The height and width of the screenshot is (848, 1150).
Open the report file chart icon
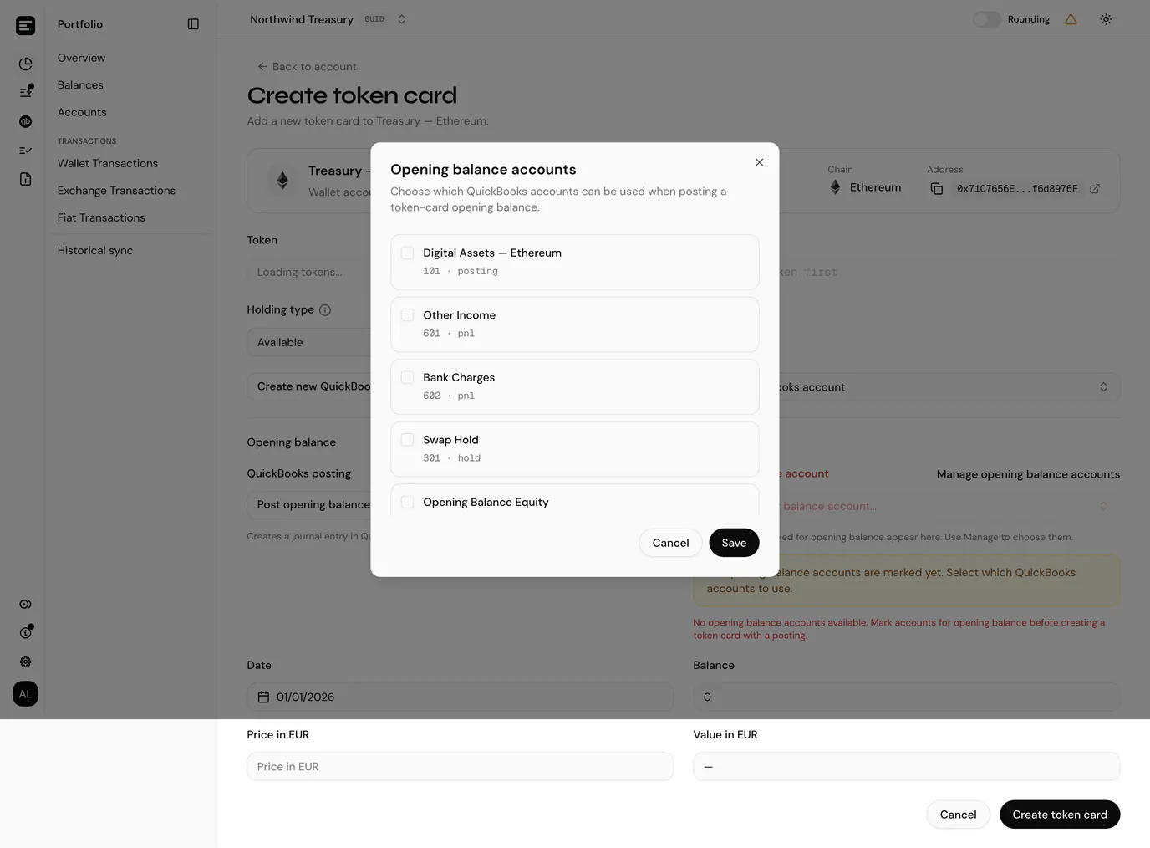pos(26,179)
